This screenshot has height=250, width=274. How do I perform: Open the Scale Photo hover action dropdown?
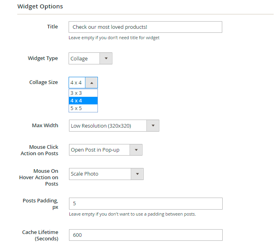pos(106,174)
